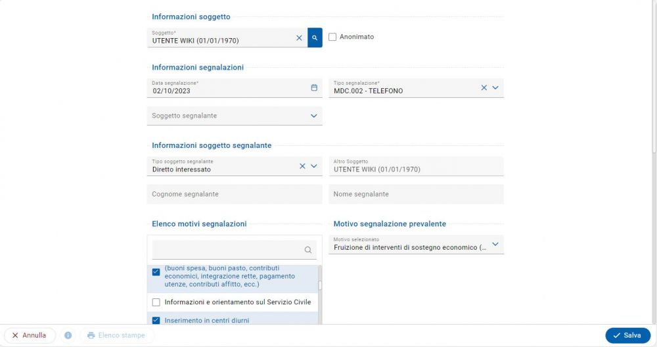Click the Informazioni soggetto segnalante heading
The height and width of the screenshot is (347, 657).
click(212, 145)
